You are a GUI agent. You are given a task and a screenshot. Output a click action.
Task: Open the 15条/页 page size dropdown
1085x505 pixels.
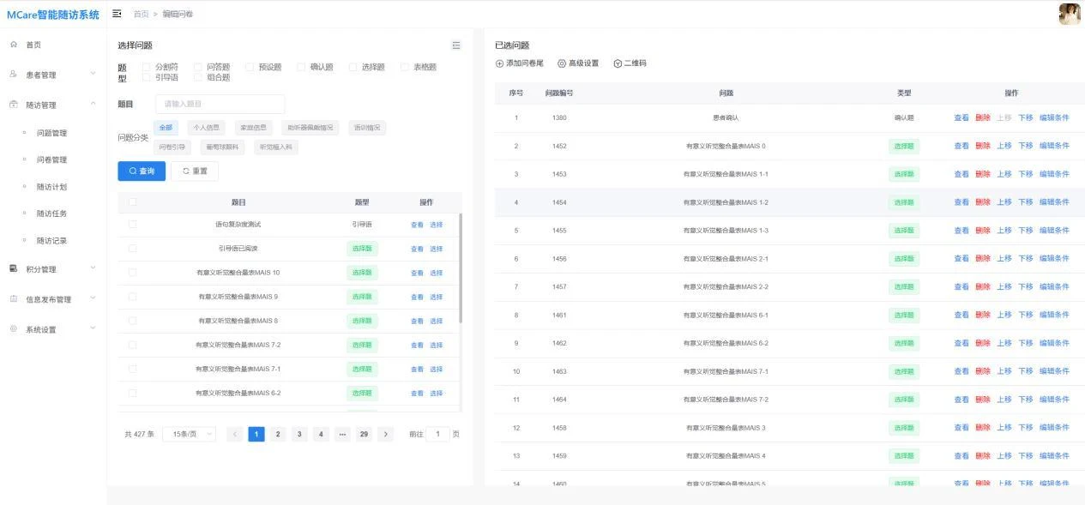pos(189,435)
